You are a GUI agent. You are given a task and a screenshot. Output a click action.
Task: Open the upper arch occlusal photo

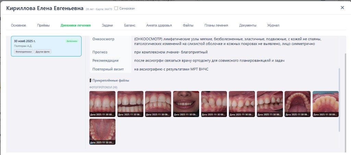point(298,104)
